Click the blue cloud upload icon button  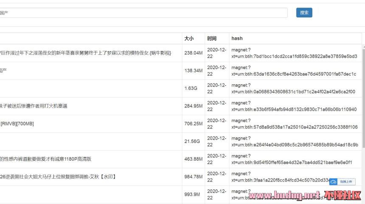point(333,182)
